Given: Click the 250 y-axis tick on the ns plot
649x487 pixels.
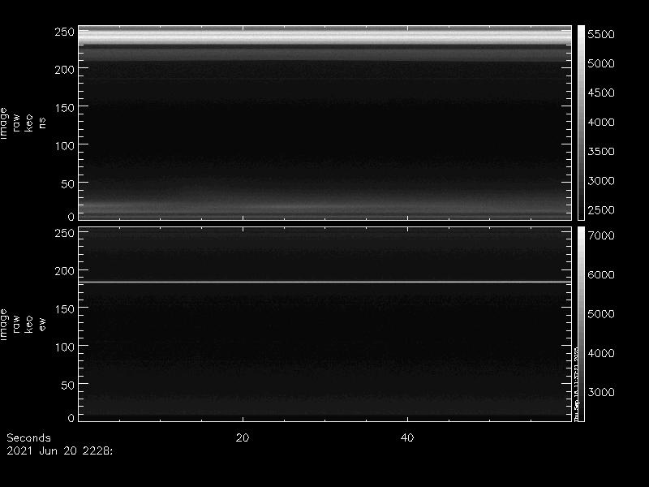Looking at the screenshot, I should [x=64, y=32].
